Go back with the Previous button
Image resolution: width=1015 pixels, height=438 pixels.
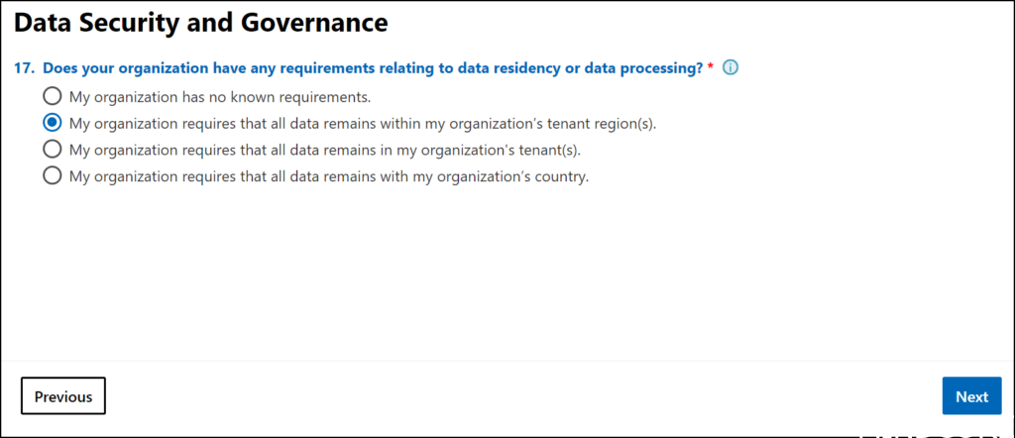coord(63,396)
